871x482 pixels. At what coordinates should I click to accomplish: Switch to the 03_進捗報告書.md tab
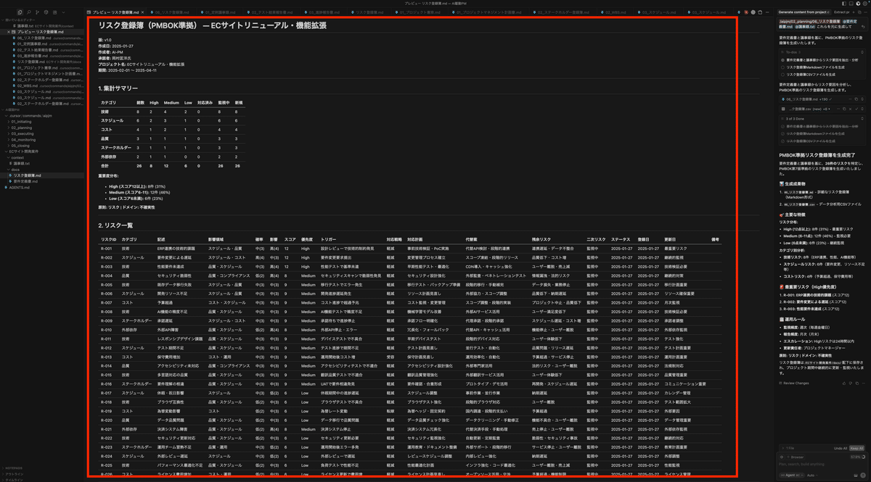click(x=325, y=12)
